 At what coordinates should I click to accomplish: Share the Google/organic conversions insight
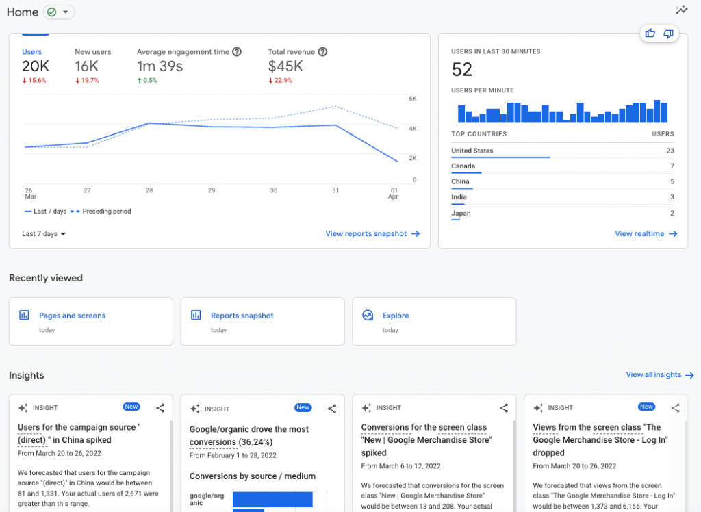332,409
